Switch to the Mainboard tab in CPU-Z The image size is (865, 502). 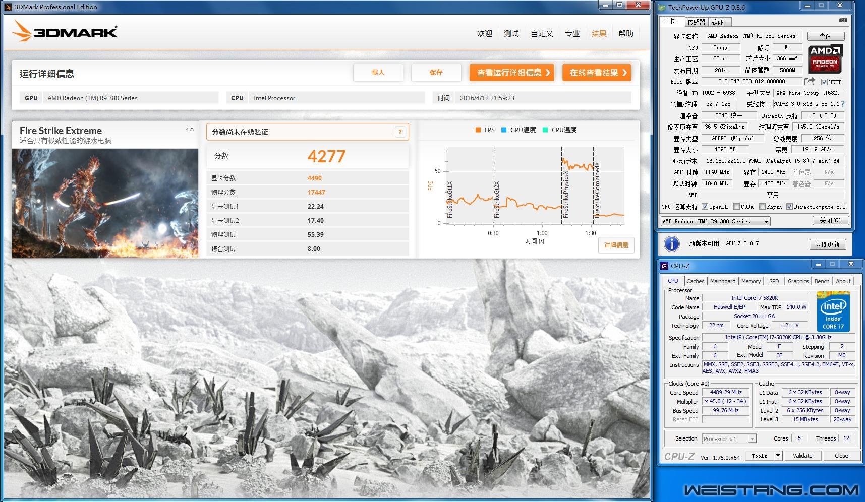(723, 281)
